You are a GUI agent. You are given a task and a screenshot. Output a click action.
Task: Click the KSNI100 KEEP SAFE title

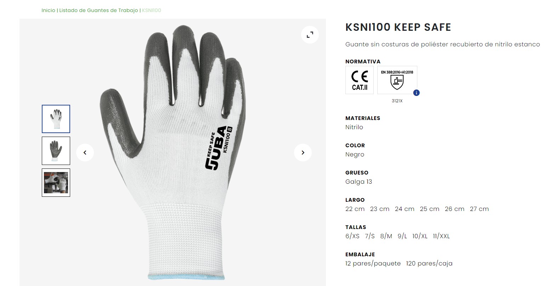(x=398, y=27)
